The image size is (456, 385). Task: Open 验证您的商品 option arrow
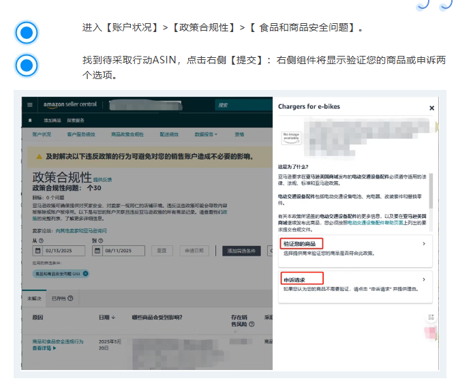tap(424, 244)
